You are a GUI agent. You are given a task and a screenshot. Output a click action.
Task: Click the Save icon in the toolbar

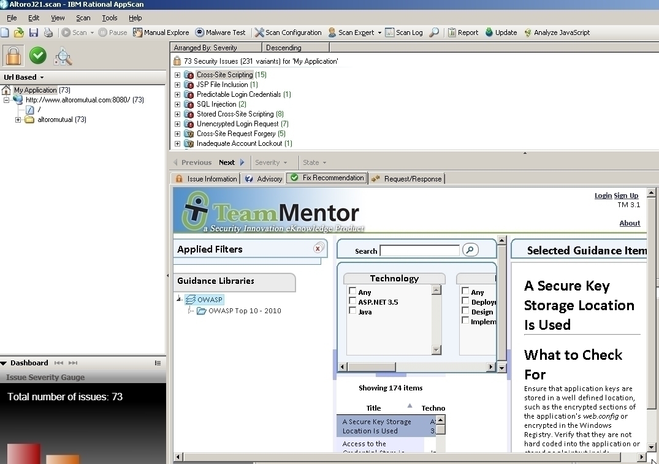click(x=33, y=32)
